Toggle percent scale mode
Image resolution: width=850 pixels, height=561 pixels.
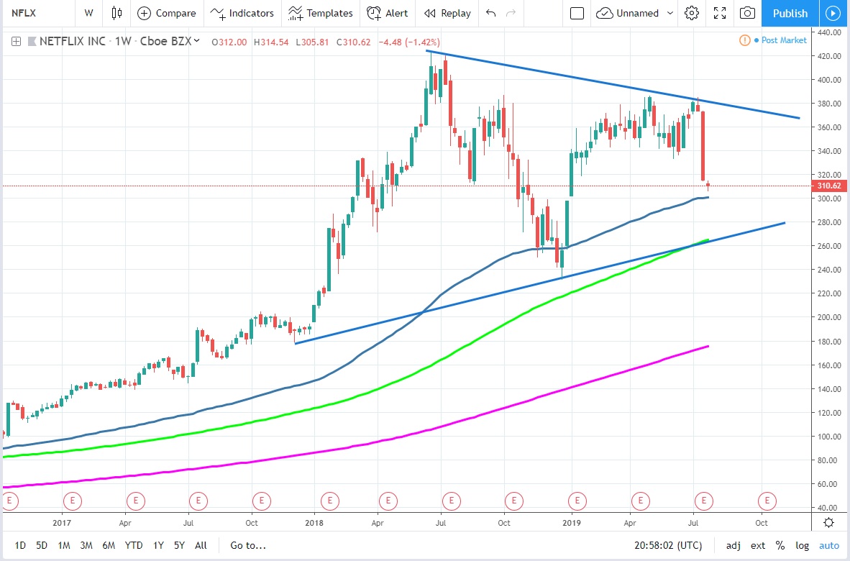pos(780,545)
